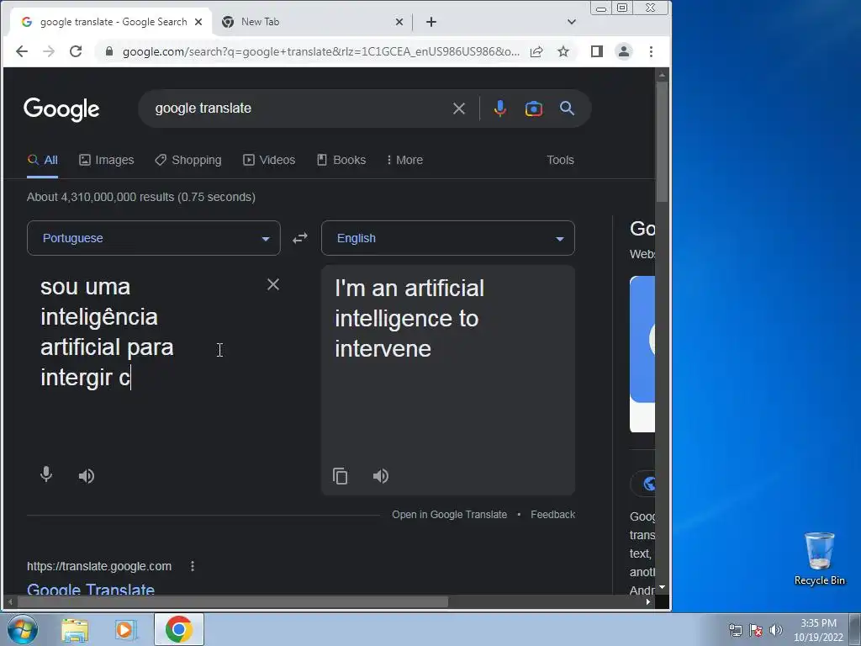Close the google translate browser tab
Image resolution: width=861 pixels, height=646 pixels.
coord(198,22)
